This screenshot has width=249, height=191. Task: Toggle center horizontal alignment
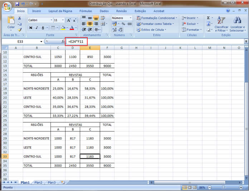click(x=90, y=24)
